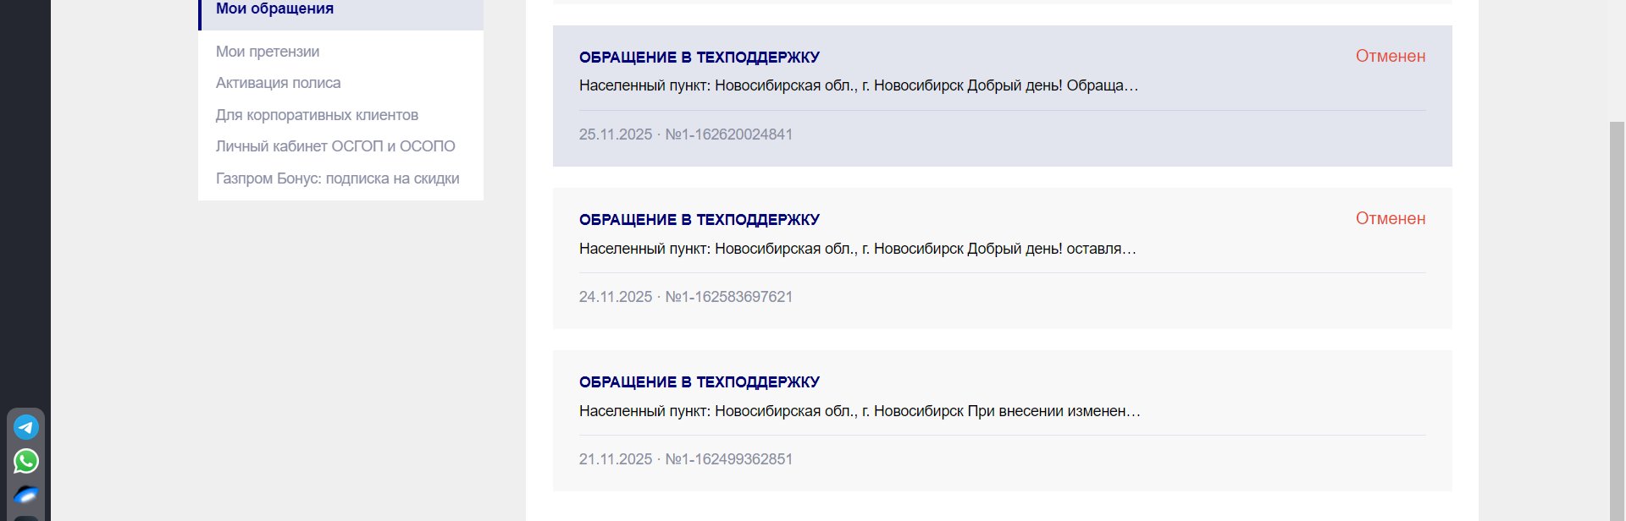Select the Мои обращения menu item
This screenshot has height=521, width=1626.
[x=274, y=8]
